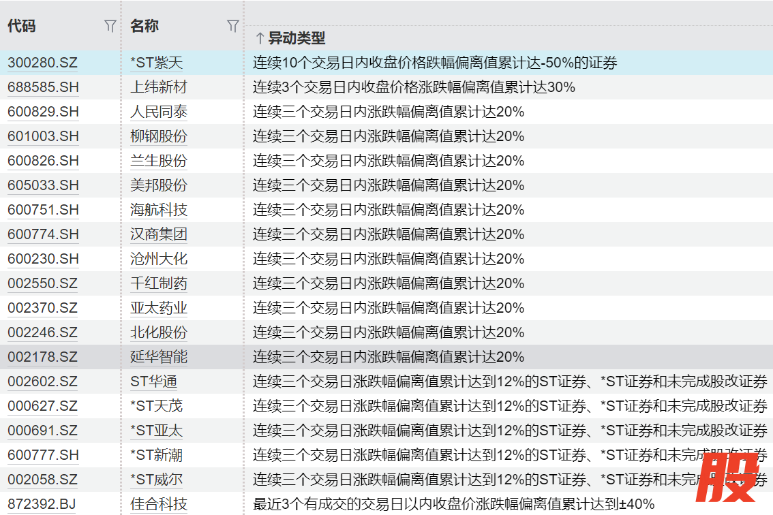773x515 pixels.
Task: Open 柳钢股份 stock details
Action: [159, 136]
